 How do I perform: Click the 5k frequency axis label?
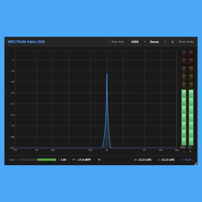point(144,150)
